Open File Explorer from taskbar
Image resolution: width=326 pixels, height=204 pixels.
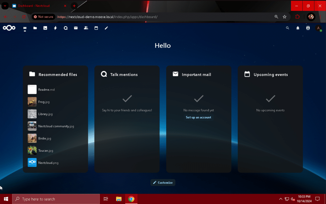pyautogui.click(x=119, y=199)
